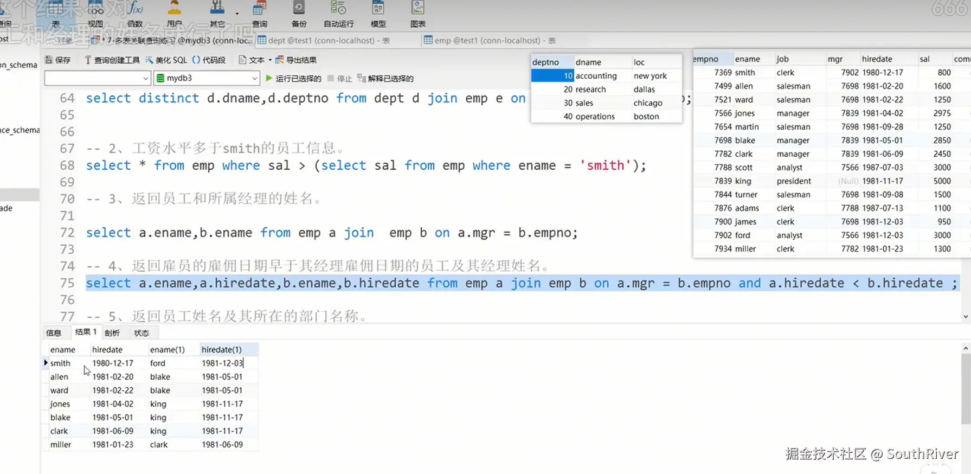Click the 保存 (Save) button
Screen dimensions: 971x474
coord(58,60)
